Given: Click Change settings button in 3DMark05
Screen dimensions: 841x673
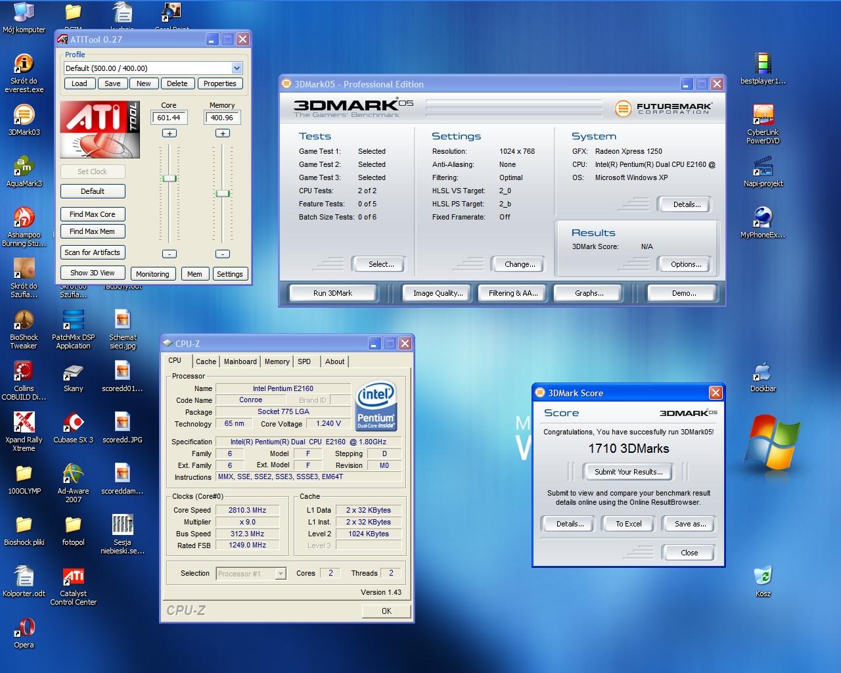Looking at the screenshot, I should click(x=520, y=264).
